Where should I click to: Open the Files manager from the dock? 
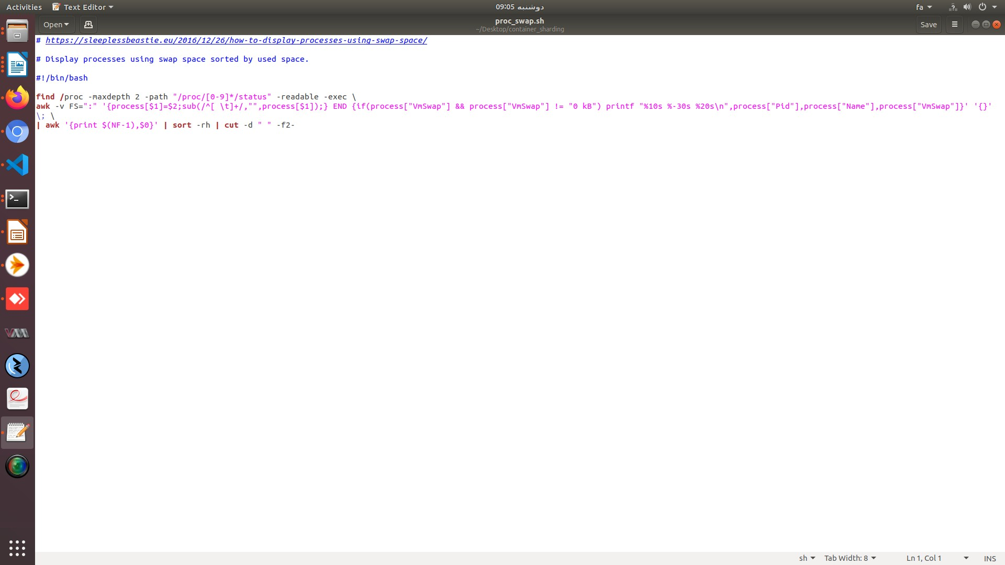[x=17, y=32]
